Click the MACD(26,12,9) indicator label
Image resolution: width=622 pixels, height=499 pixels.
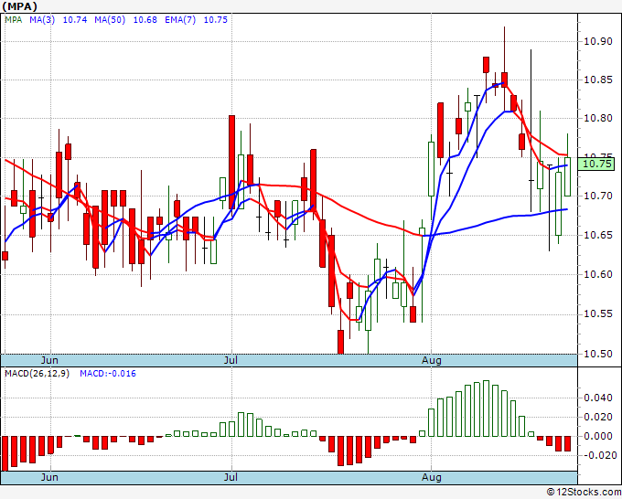38,374
